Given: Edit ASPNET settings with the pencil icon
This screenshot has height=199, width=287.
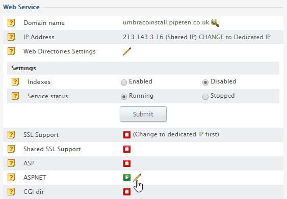Looking at the screenshot, I should (137, 178).
